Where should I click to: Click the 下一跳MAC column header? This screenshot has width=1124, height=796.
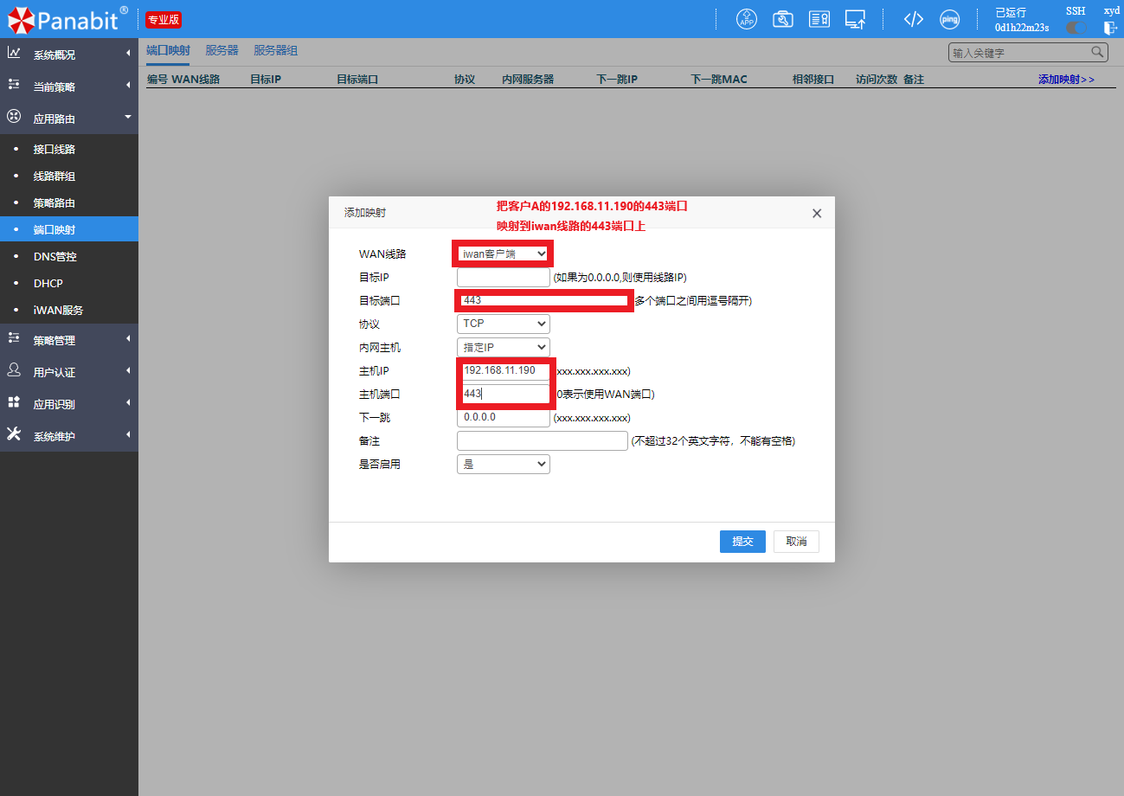719,79
